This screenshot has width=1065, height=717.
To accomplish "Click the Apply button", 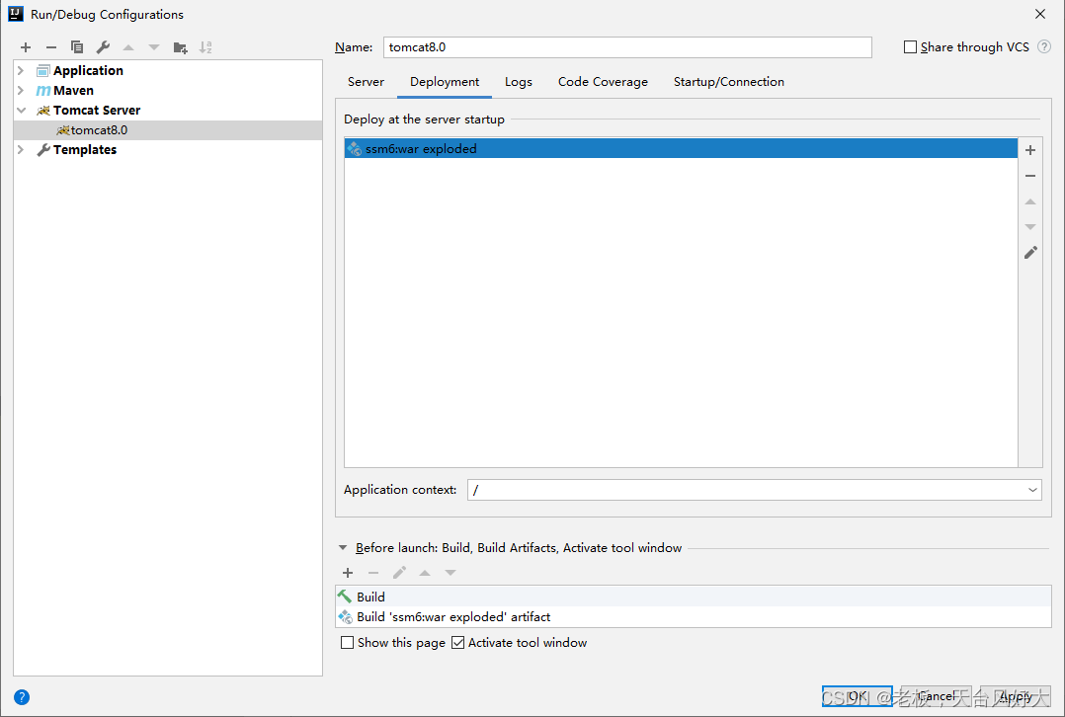I will pos(1016,696).
